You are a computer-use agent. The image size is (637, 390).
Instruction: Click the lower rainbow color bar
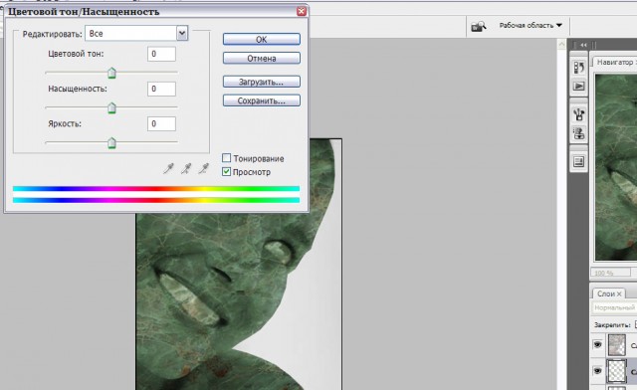tap(156, 200)
